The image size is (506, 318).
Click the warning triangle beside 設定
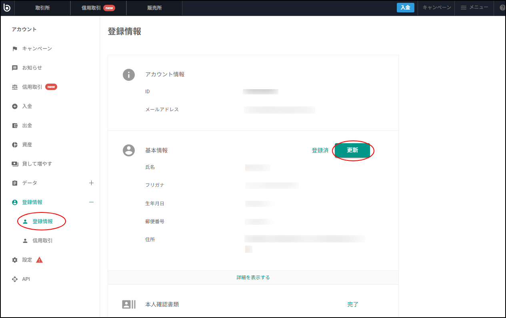[x=39, y=260]
